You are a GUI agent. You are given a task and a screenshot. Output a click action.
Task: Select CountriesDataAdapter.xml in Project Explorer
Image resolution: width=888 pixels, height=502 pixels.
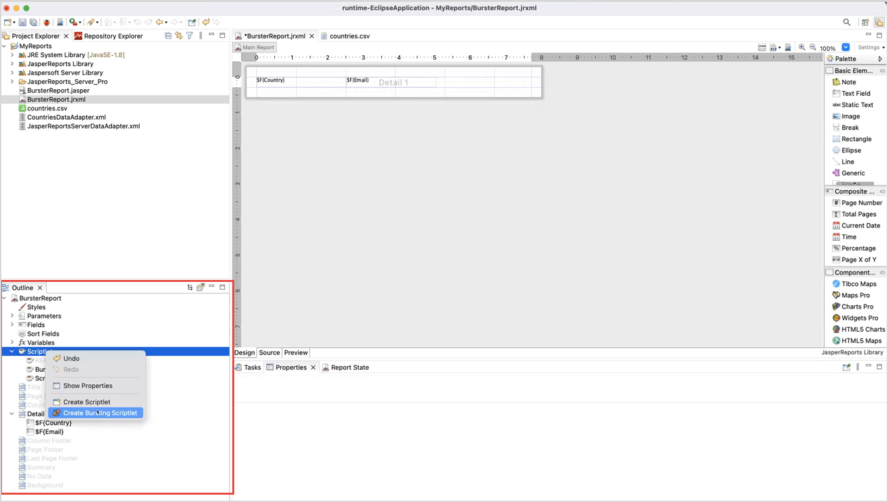(x=61, y=117)
